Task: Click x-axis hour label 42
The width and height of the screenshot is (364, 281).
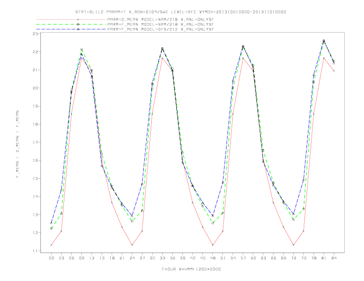Action: (x=193, y=258)
